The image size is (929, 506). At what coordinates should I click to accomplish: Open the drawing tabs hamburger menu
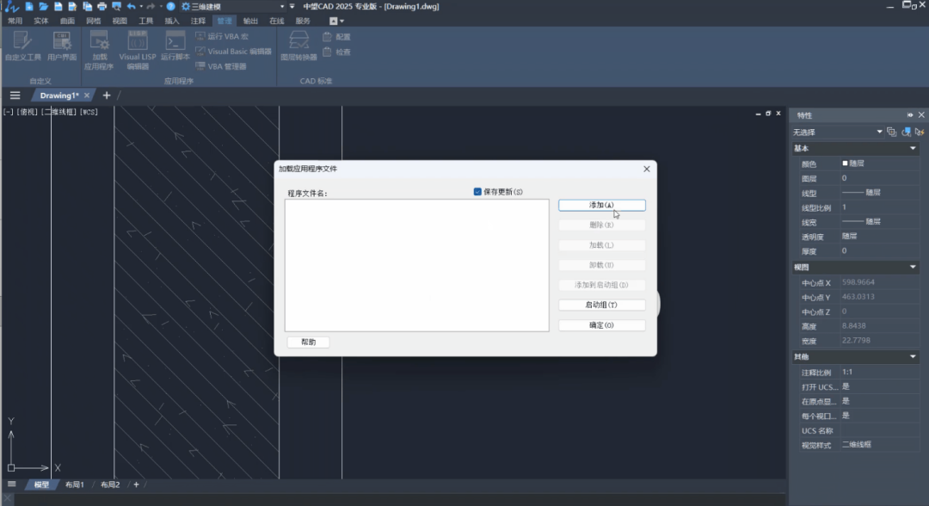[15, 96]
